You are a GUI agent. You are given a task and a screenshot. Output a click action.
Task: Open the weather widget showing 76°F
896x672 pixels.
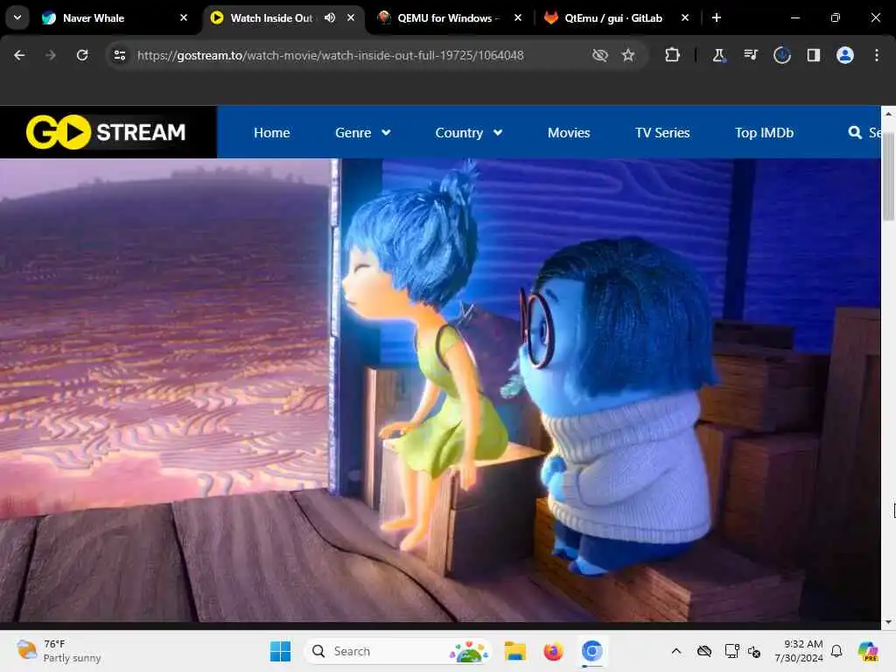tap(59, 651)
